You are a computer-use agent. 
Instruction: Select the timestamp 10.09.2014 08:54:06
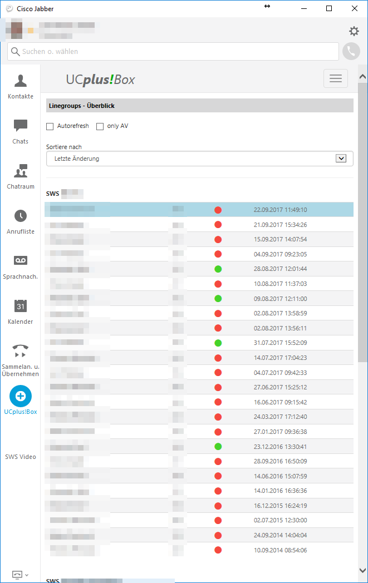click(x=280, y=550)
